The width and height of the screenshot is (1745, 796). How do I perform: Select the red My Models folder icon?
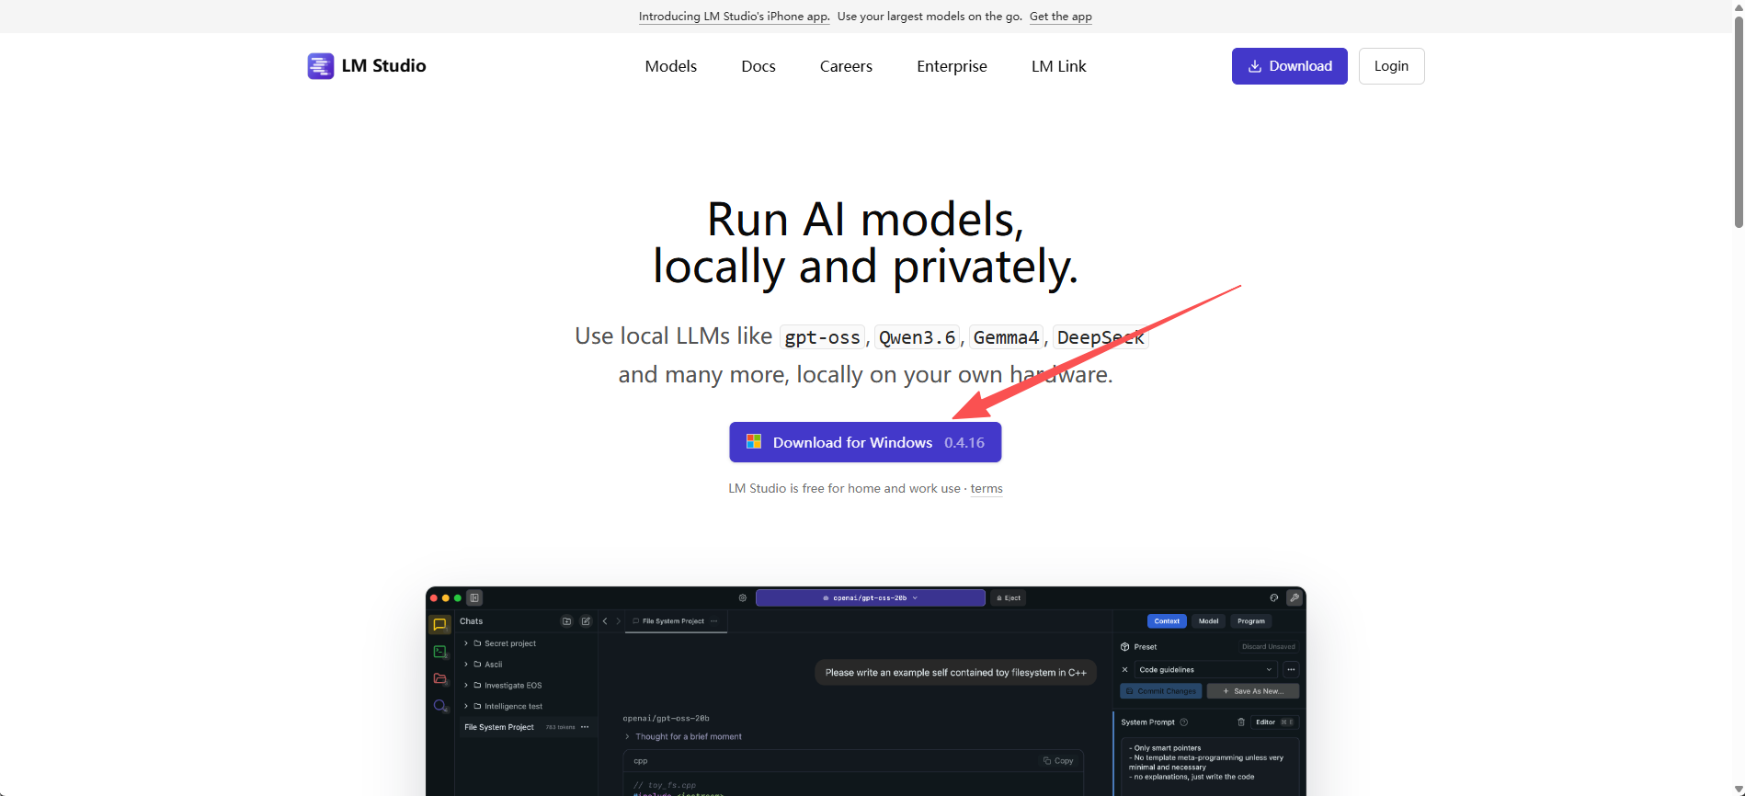[x=440, y=679]
